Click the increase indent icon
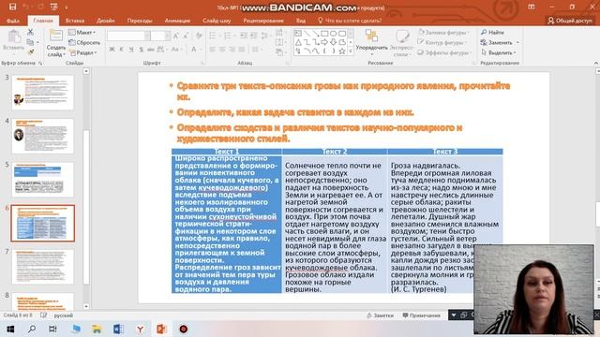Image resolution: width=600 pixels, height=337 pixels. pos(253,36)
